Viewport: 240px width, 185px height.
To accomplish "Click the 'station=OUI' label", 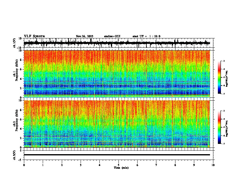I will click(112, 36).
